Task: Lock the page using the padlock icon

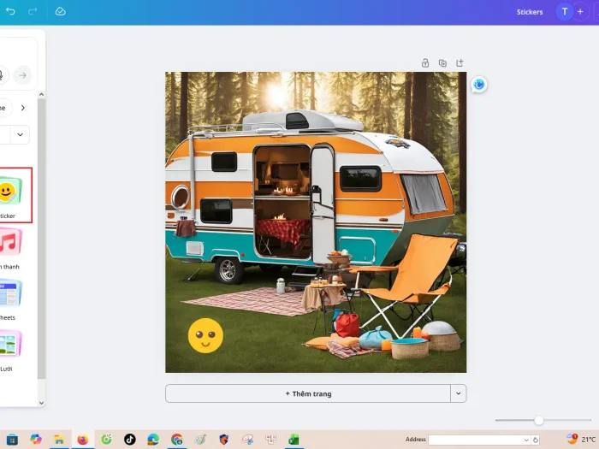Action: 425,63
